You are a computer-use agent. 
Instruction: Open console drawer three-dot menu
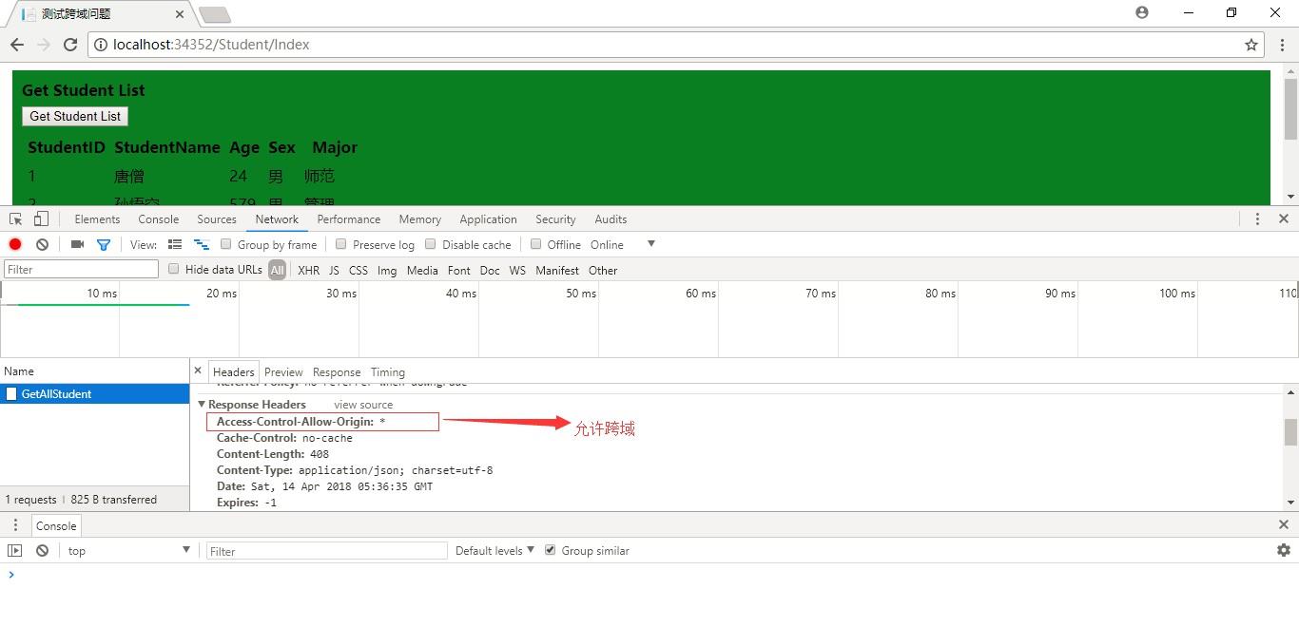[15, 524]
